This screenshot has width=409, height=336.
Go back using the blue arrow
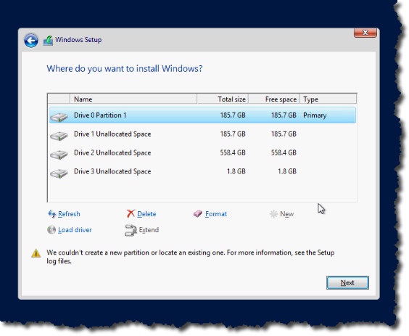pyautogui.click(x=31, y=41)
